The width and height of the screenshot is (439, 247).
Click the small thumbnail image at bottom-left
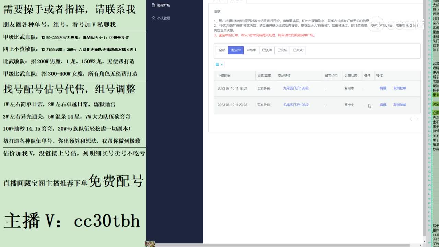(x=150, y=244)
